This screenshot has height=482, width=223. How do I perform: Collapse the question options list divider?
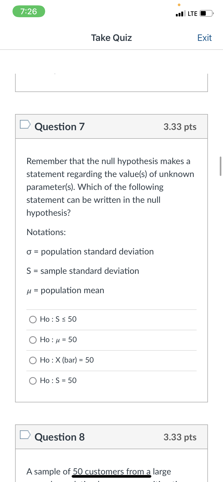(x=111, y=309)
